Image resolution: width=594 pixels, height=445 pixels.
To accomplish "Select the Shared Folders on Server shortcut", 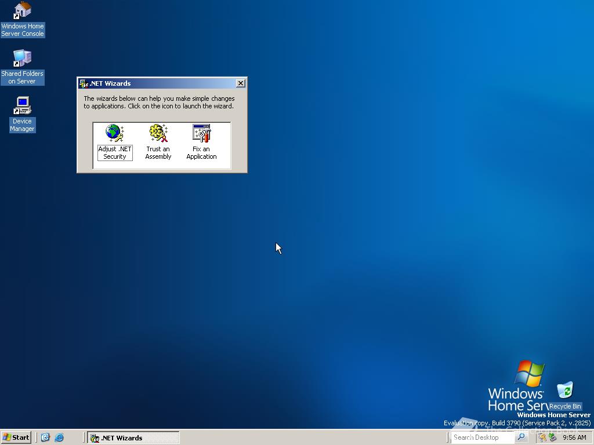I will (23, 67).
